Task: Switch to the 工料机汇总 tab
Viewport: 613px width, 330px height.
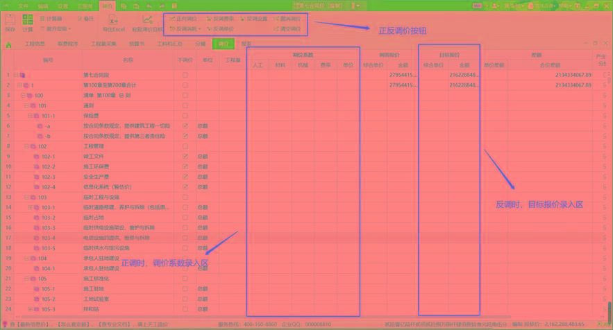Action: (169, 44)
